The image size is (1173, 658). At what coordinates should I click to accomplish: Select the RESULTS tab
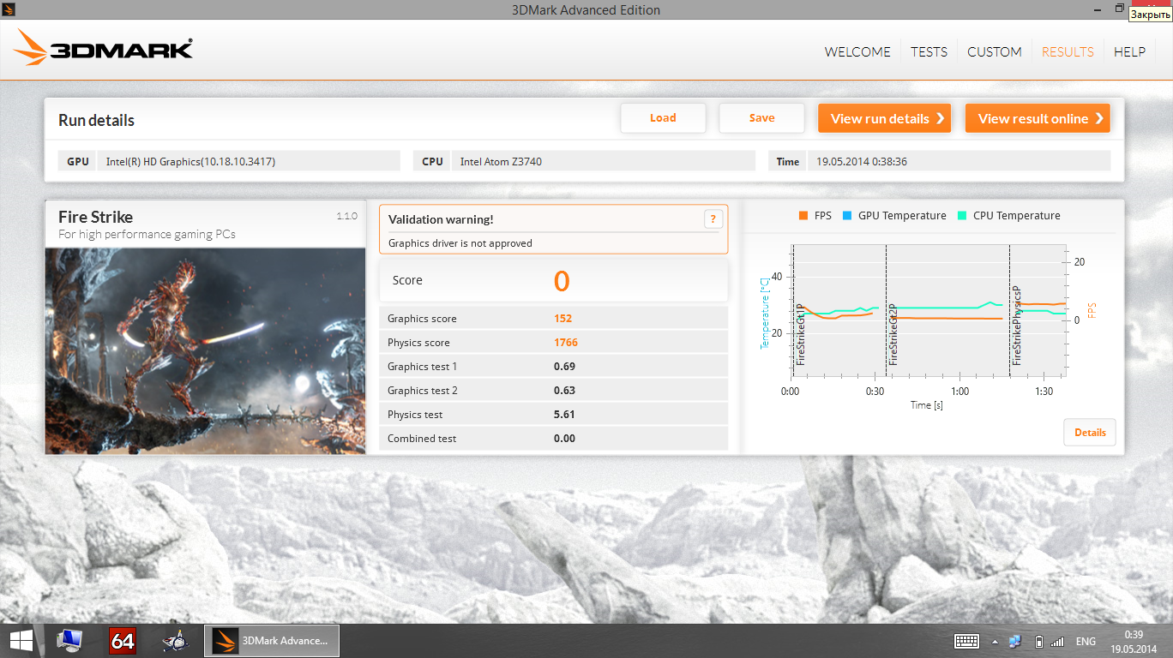point(1068,51)
